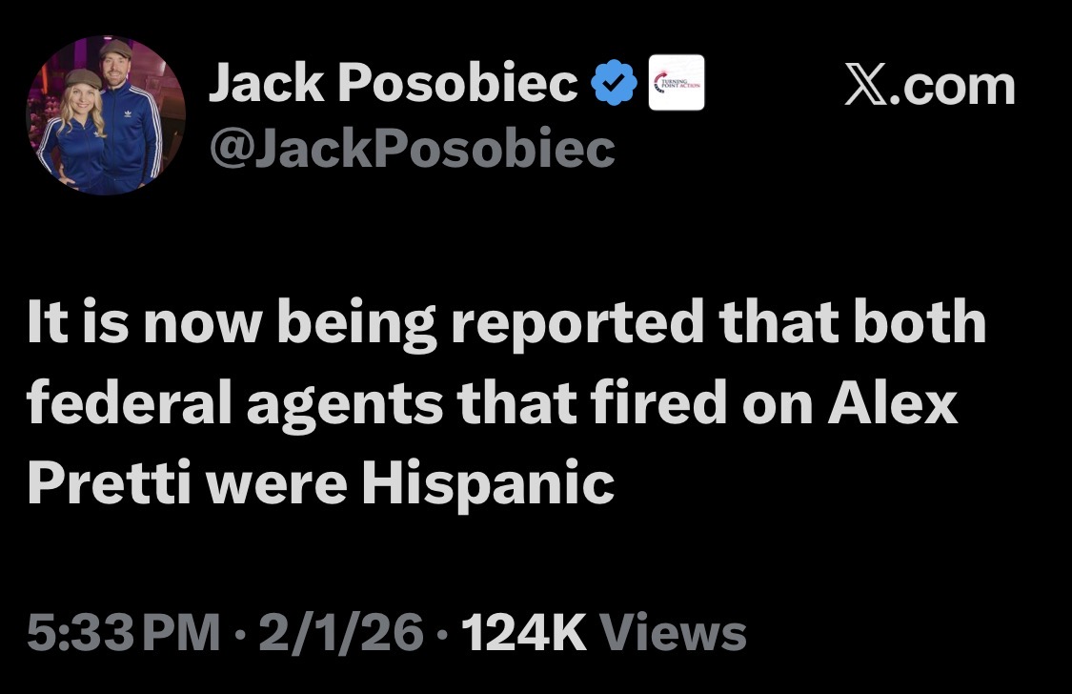The image size is (1072, 694).
Task: Open the Turning Point Action affiliation badge
Action: pos(676,83)
